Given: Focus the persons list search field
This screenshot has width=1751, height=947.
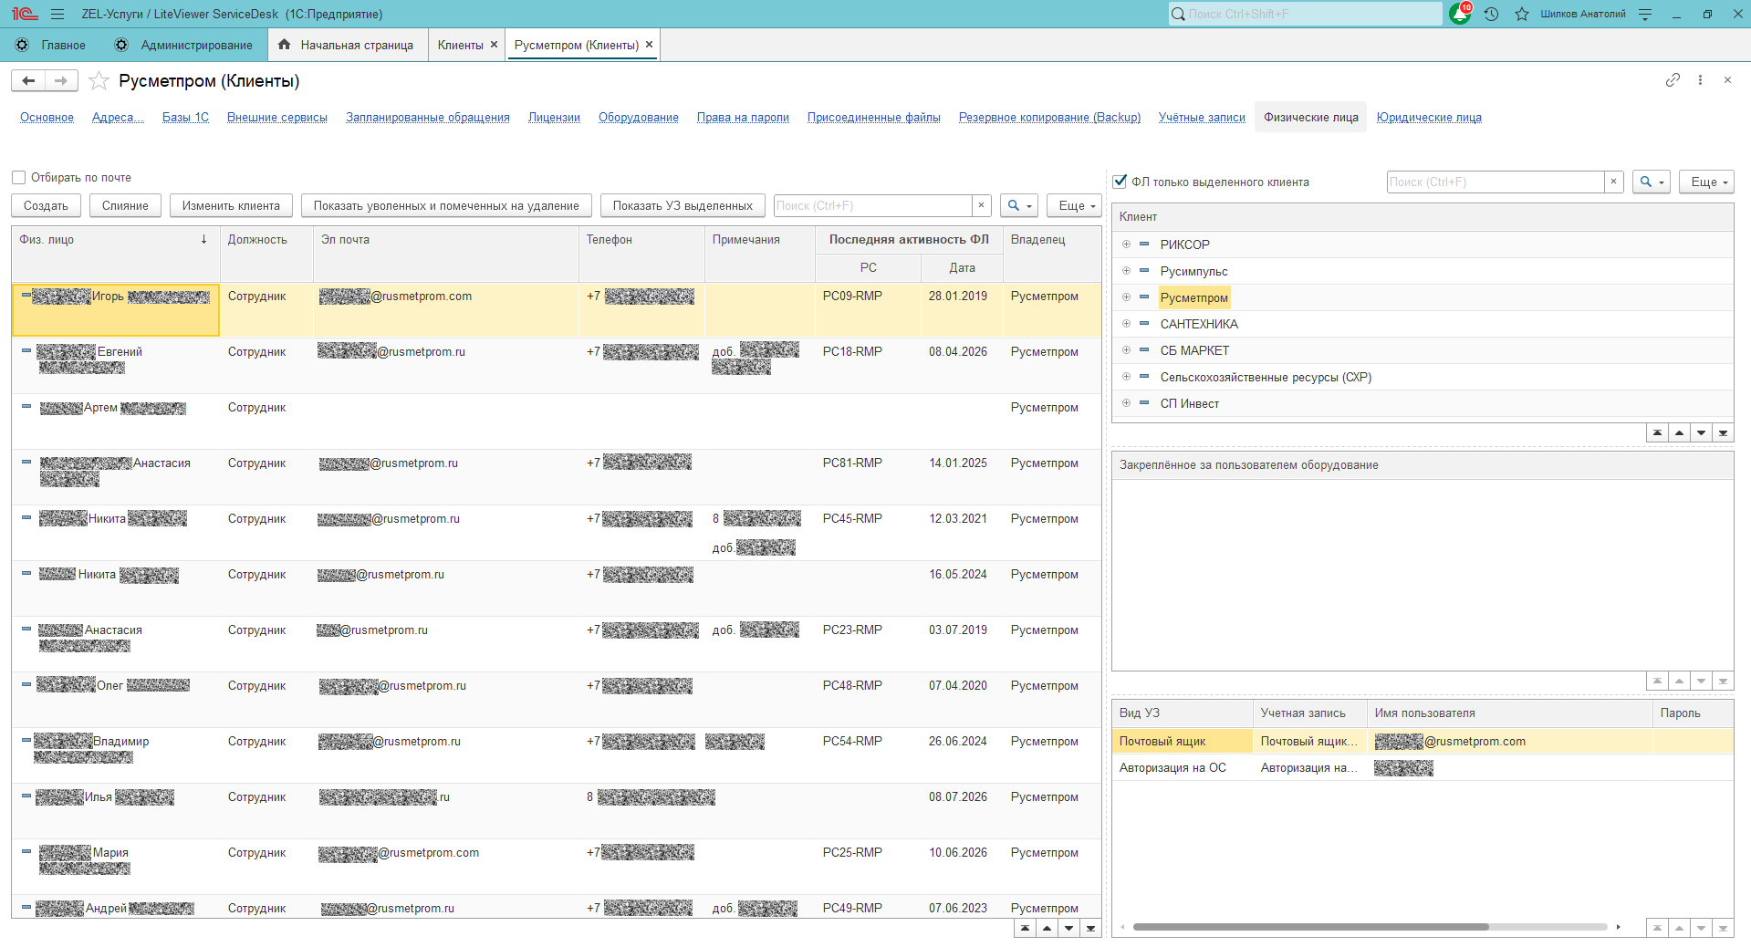Looking at the screenshot, I should [x=873, y=205].
